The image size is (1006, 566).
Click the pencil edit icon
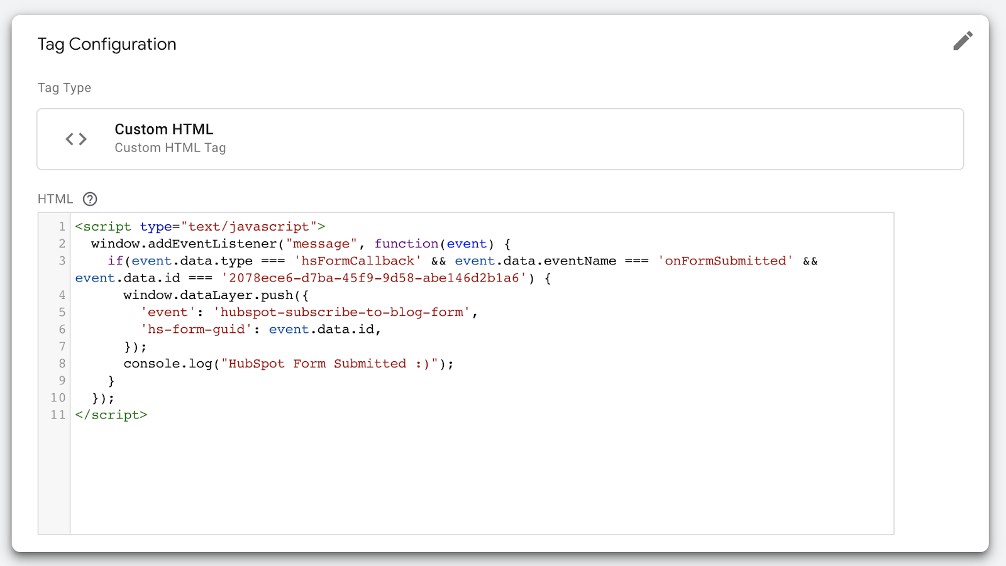(963, 41)
